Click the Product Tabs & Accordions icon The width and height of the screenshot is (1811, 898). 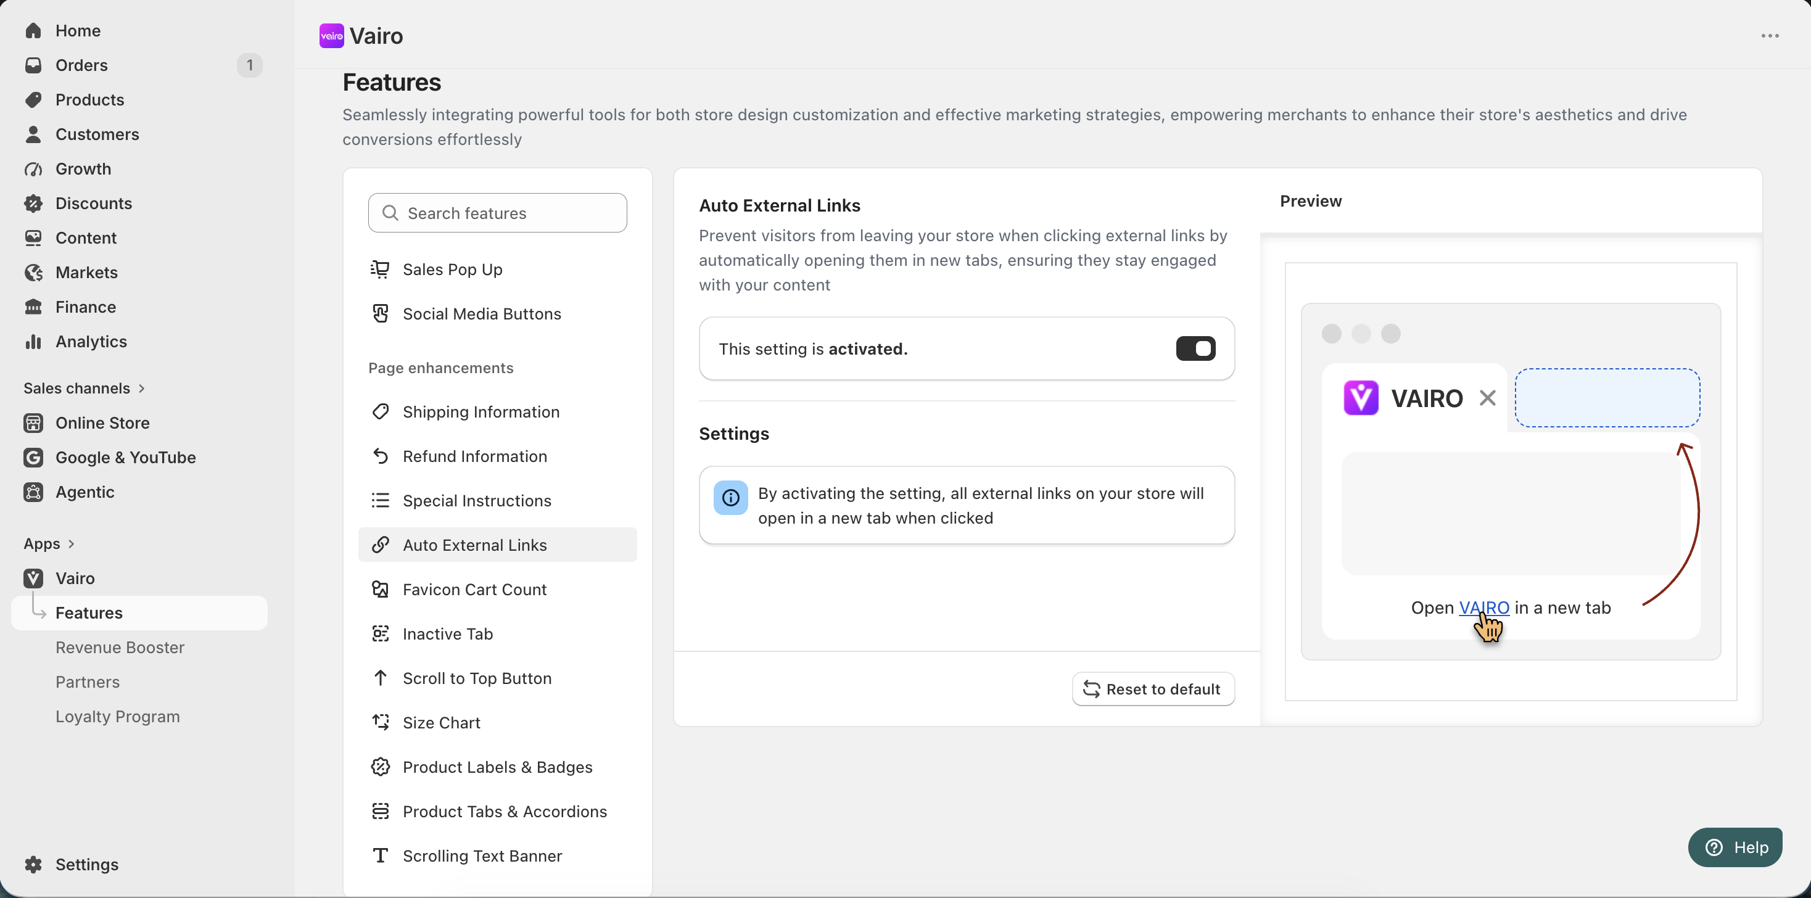point(381,811)
